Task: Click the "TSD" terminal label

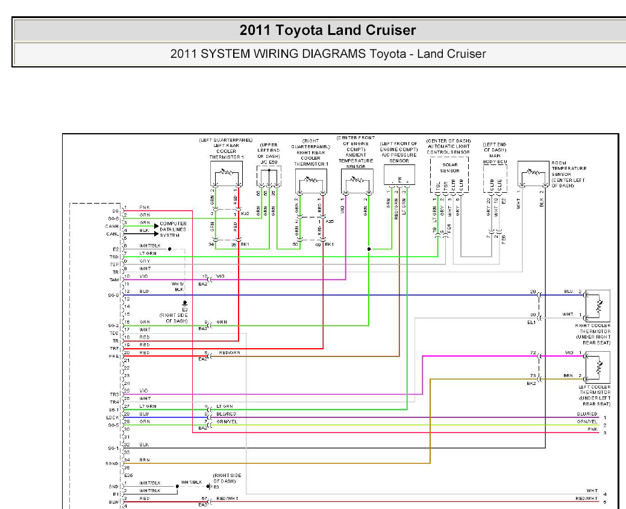Action: (114, 257)
